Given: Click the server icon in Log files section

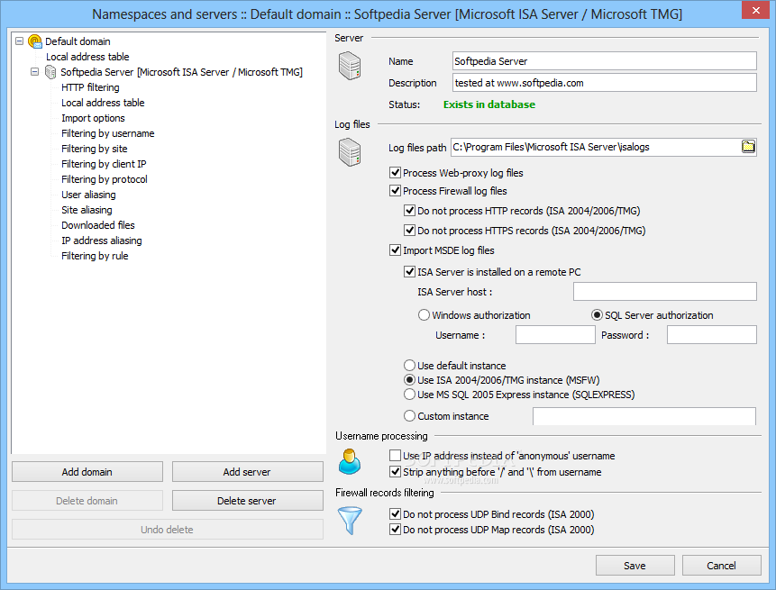Looking at the screenshot, I should coord(350,152).
